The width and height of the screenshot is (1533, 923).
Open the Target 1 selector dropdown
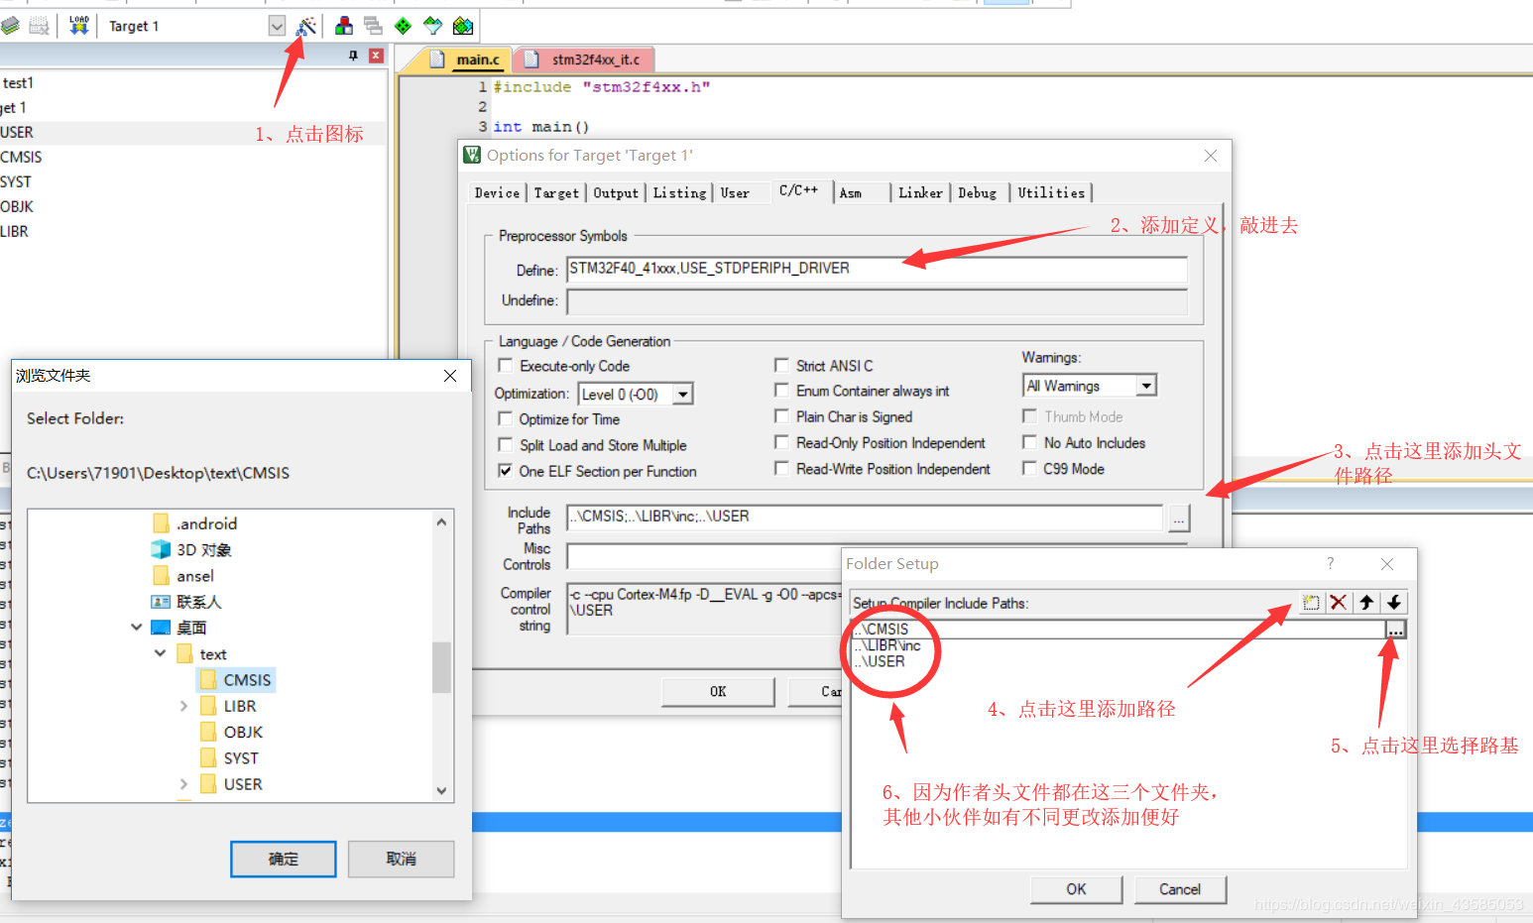click(277, 26)
